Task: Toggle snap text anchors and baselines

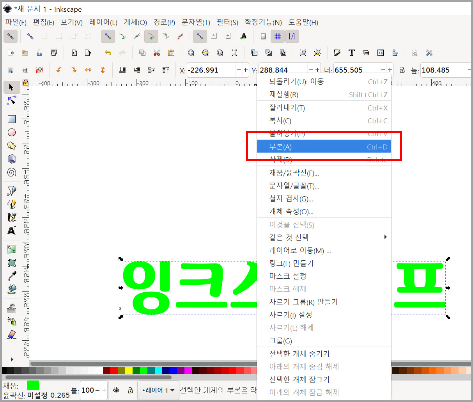Action: [243, 36]
